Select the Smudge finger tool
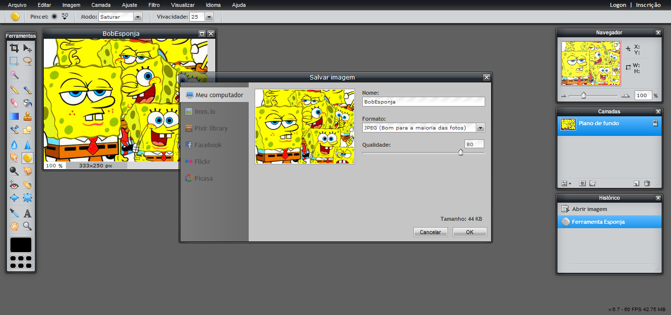 pyautogui.click(x=14, y=158)
